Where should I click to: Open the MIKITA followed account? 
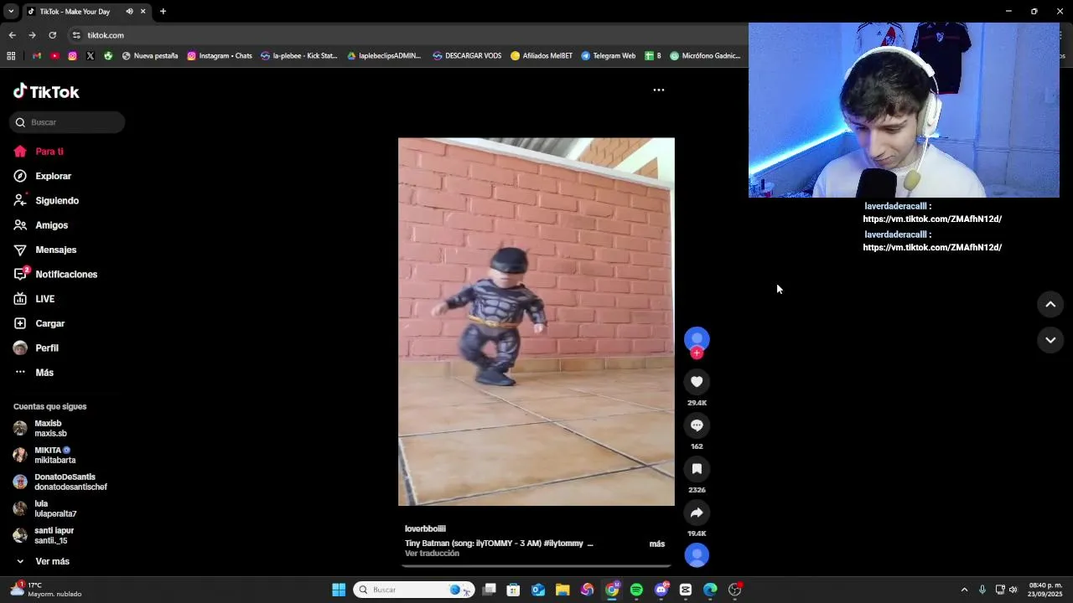(44, 456)
